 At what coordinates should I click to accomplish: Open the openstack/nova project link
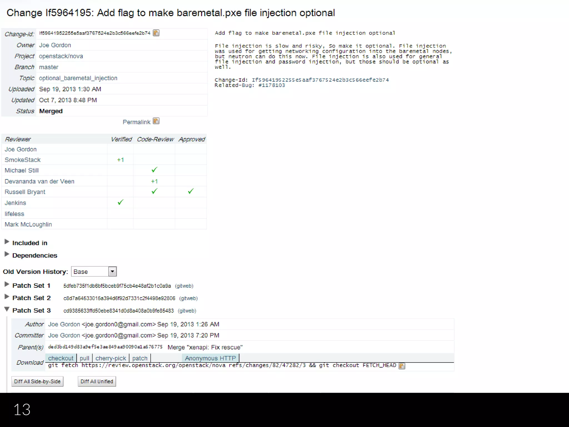[61, 56]
